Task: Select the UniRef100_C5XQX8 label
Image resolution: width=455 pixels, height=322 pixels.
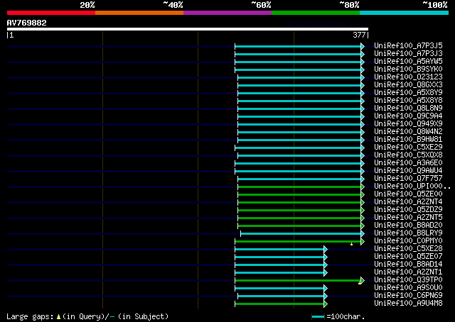Action: pyautogui.click(x=408, y=155)
